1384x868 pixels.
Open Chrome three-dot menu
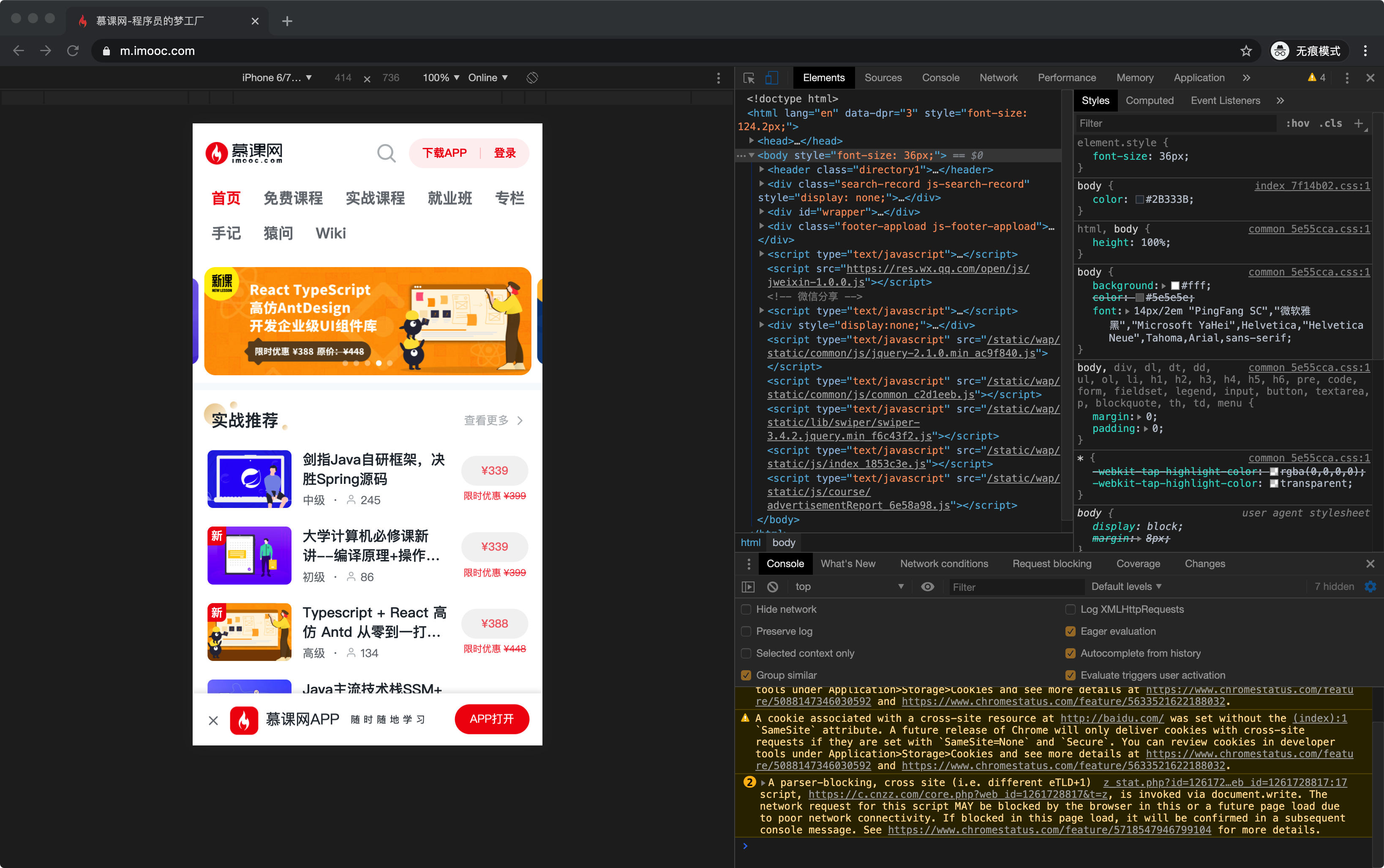(x=1365, y=51)
